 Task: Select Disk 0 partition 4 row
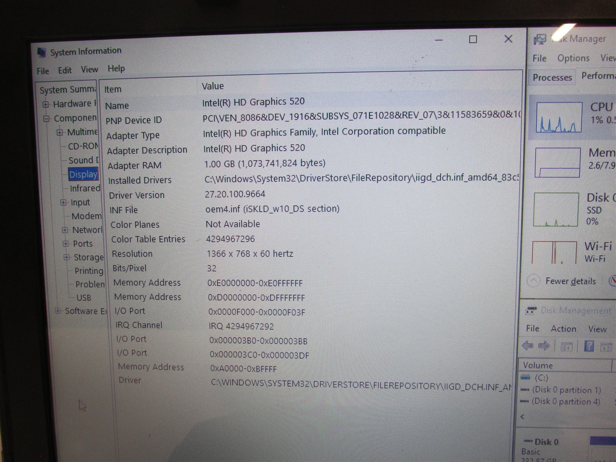pyautogui.click(x=566, y=401)
